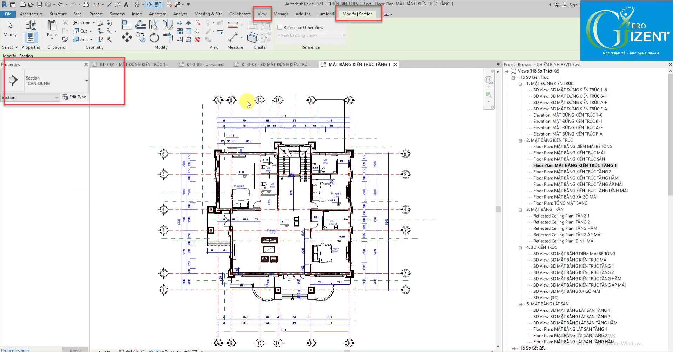673x352 pixels.
Task: Click the Edit Type button
Action: [74, 97]
